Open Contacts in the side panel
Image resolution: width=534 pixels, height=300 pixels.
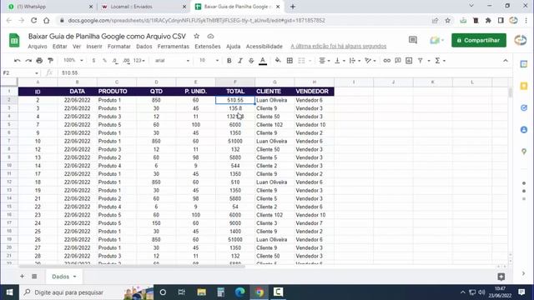coord(524,130)
